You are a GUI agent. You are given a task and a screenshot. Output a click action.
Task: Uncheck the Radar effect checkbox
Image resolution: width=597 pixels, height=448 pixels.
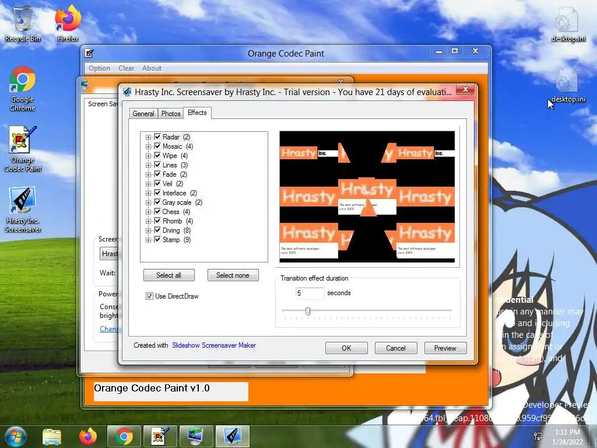click(x=157, y=136)
